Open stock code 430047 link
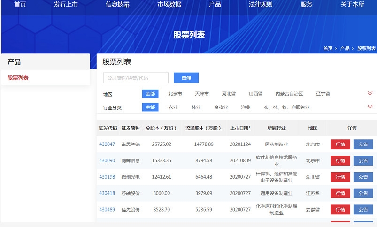The width and height of the screenshot is (377, 227). coord(107,144)
